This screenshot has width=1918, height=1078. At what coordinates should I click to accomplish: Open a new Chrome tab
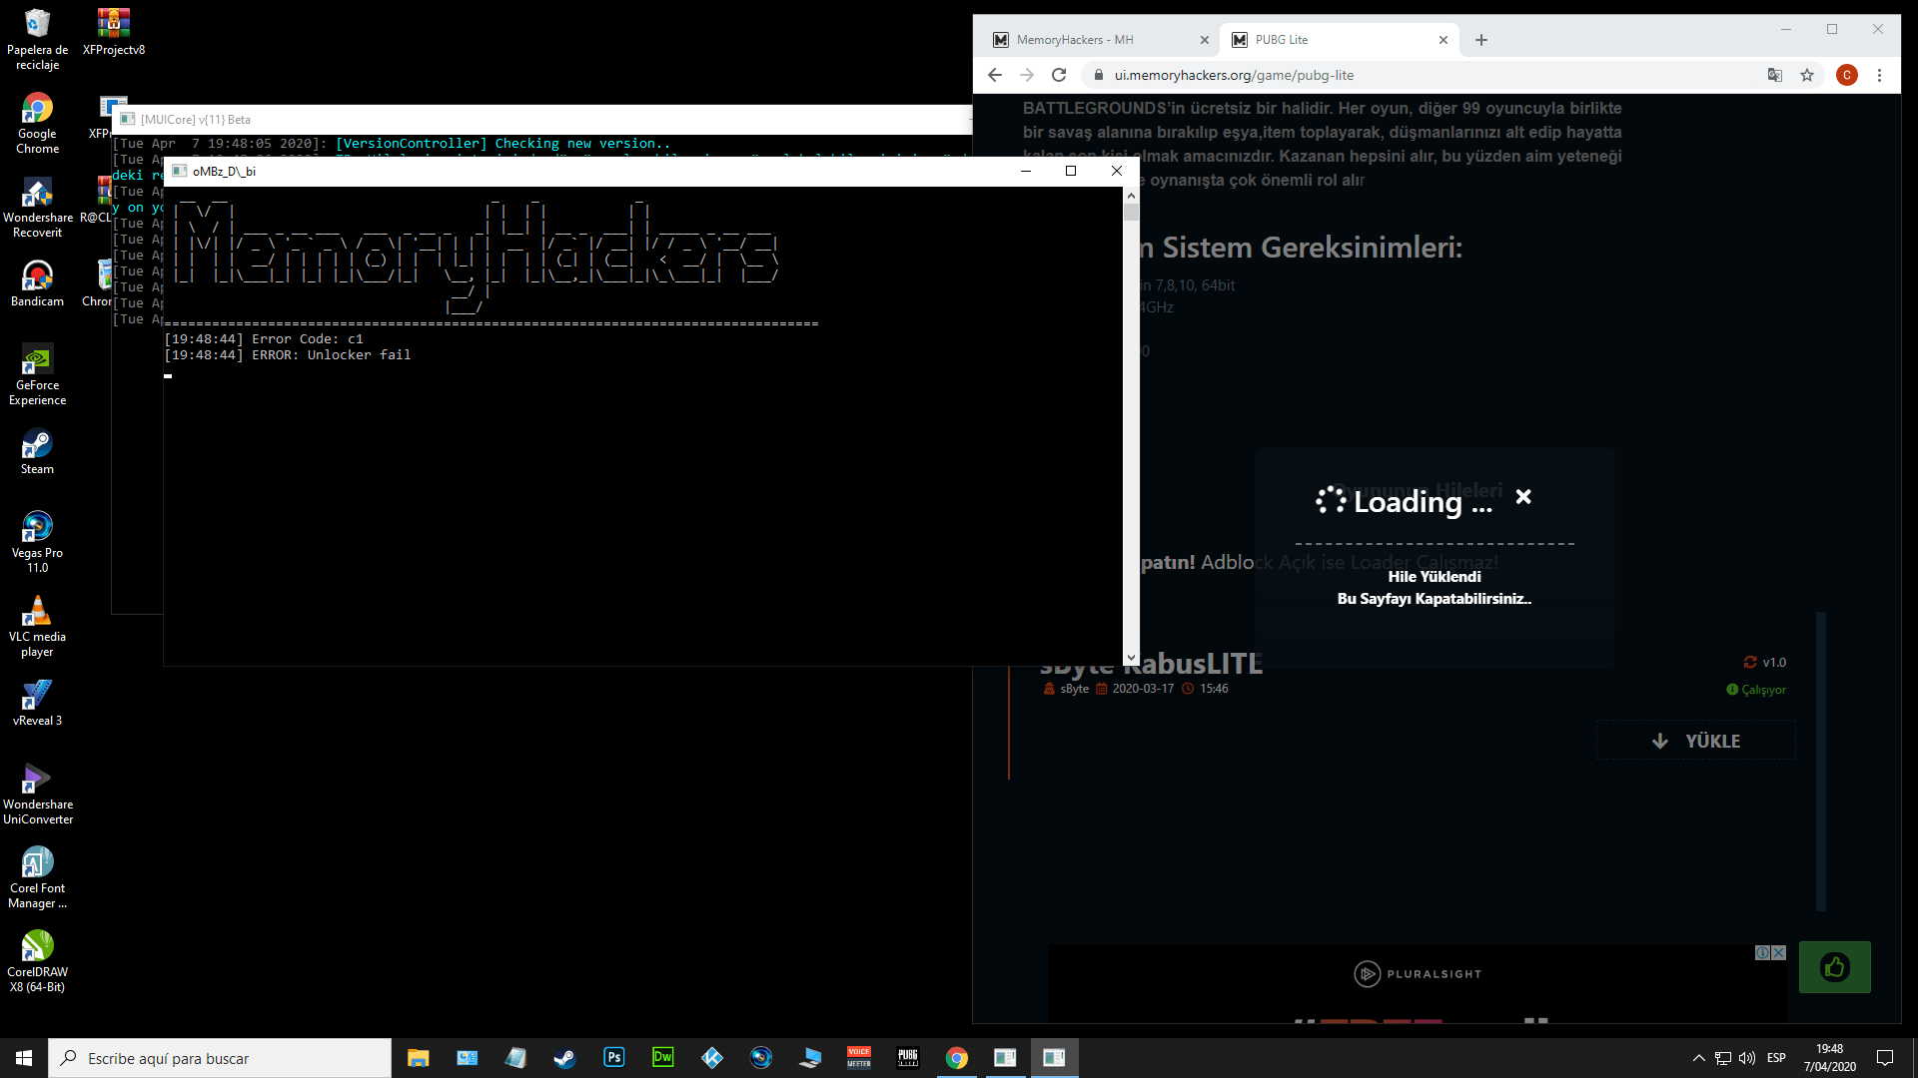1481,40
